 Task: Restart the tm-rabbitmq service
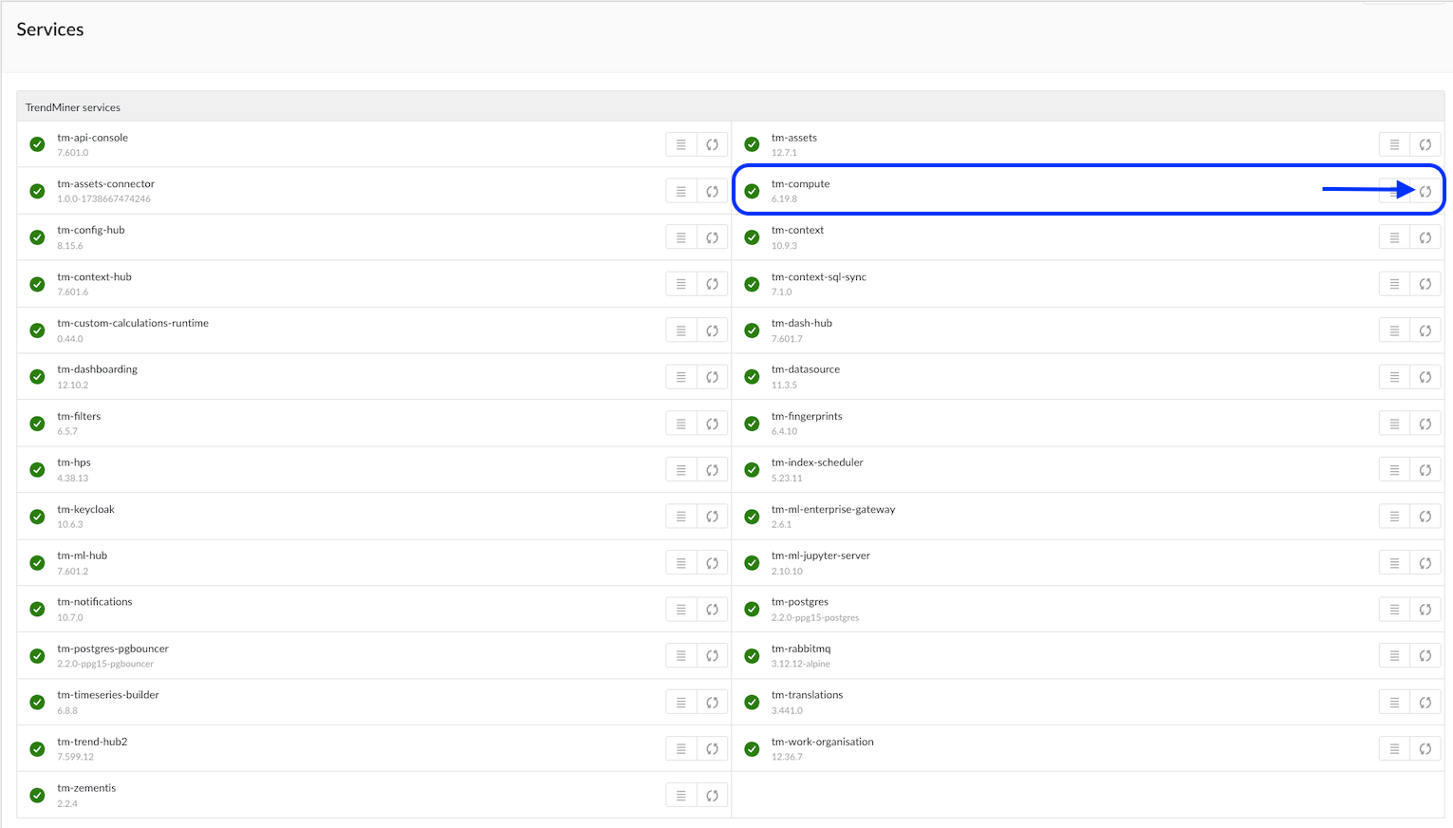[x=1425, y=656]
